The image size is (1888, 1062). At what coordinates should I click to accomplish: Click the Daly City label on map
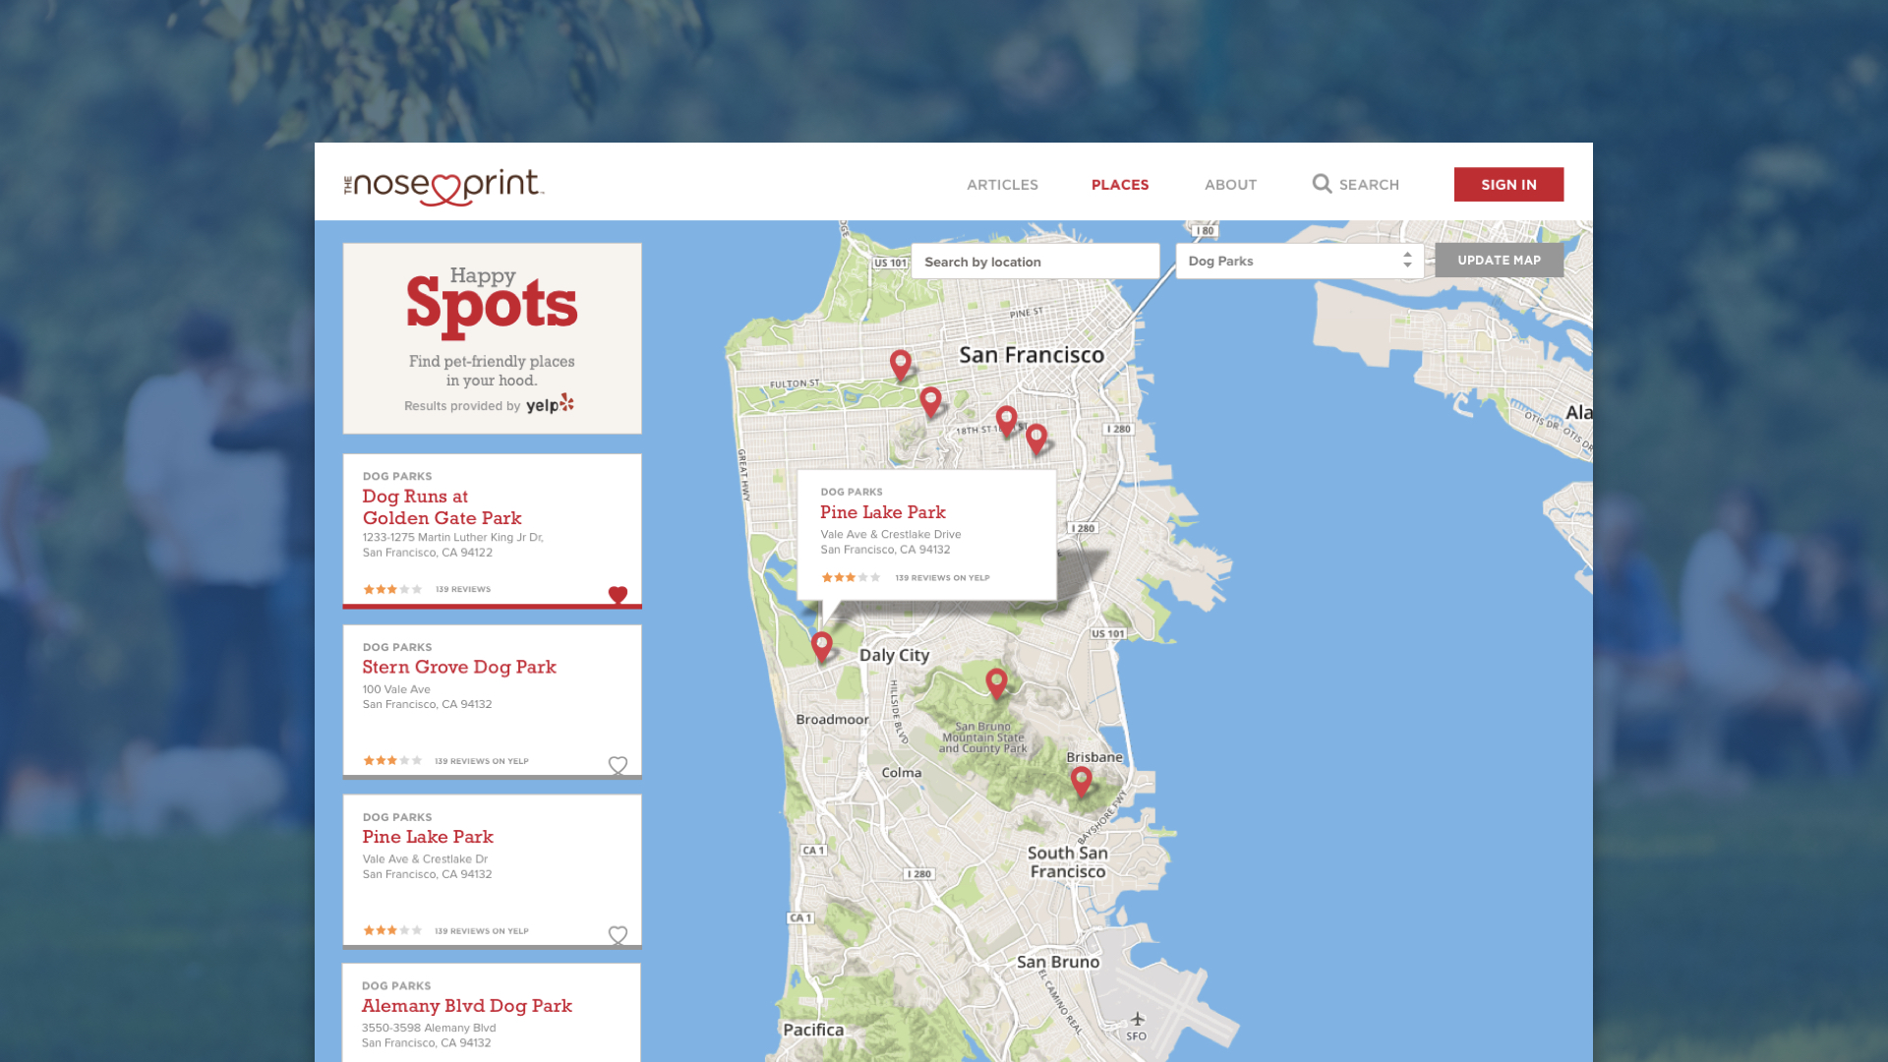[894, 656]
